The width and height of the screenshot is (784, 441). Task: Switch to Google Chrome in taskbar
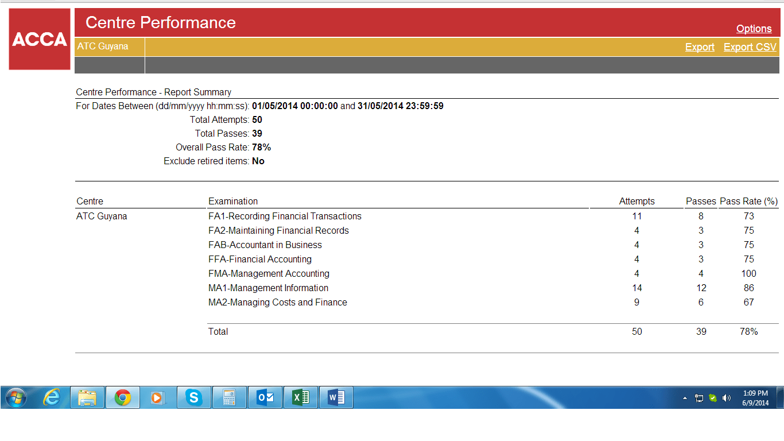(122, 397)
